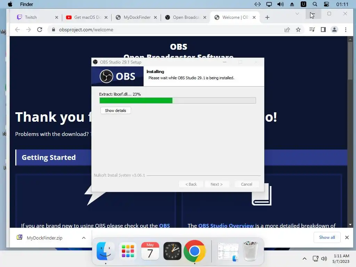Go forward in browser history

coord(29,30)
